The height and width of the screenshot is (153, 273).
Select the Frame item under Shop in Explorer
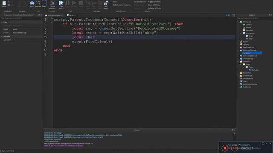point(251,67)
